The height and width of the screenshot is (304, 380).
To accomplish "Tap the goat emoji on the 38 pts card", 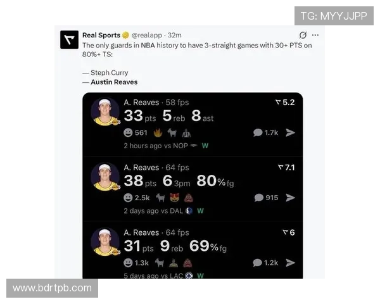I will click(x=160, y=198).
